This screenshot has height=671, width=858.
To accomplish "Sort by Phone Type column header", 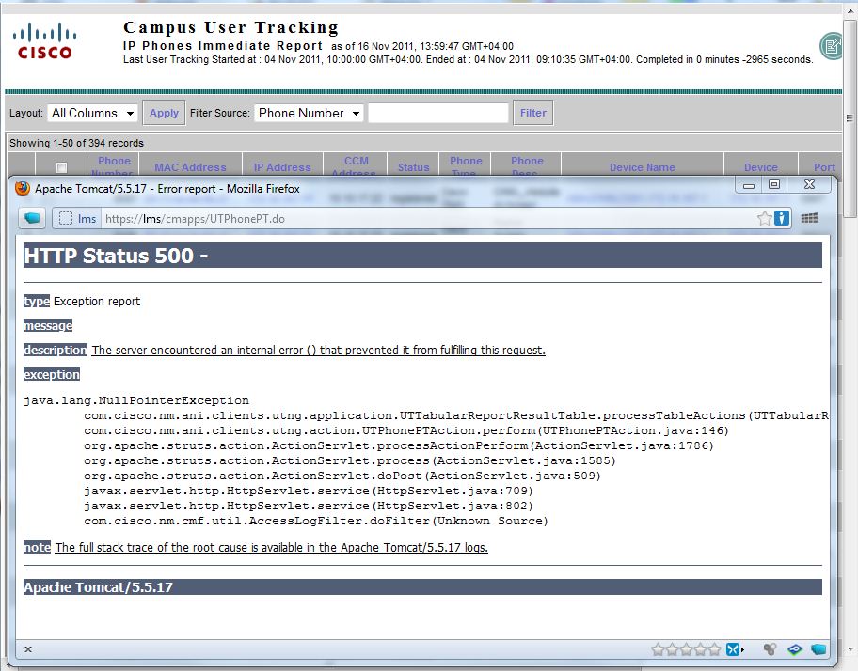I will pyautogui.click(x=465, y=165).
